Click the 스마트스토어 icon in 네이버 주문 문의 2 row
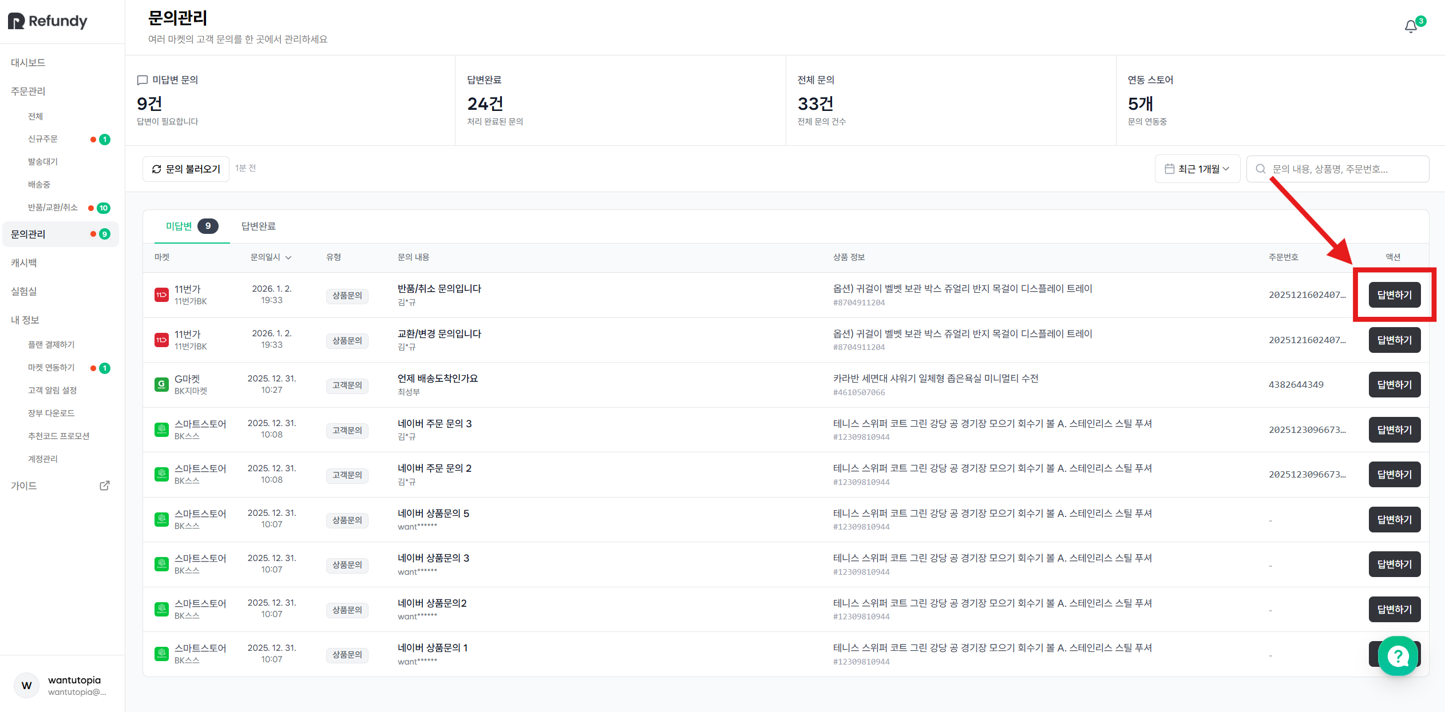This screenshot has width=1445, height=712. pos(161,475)
